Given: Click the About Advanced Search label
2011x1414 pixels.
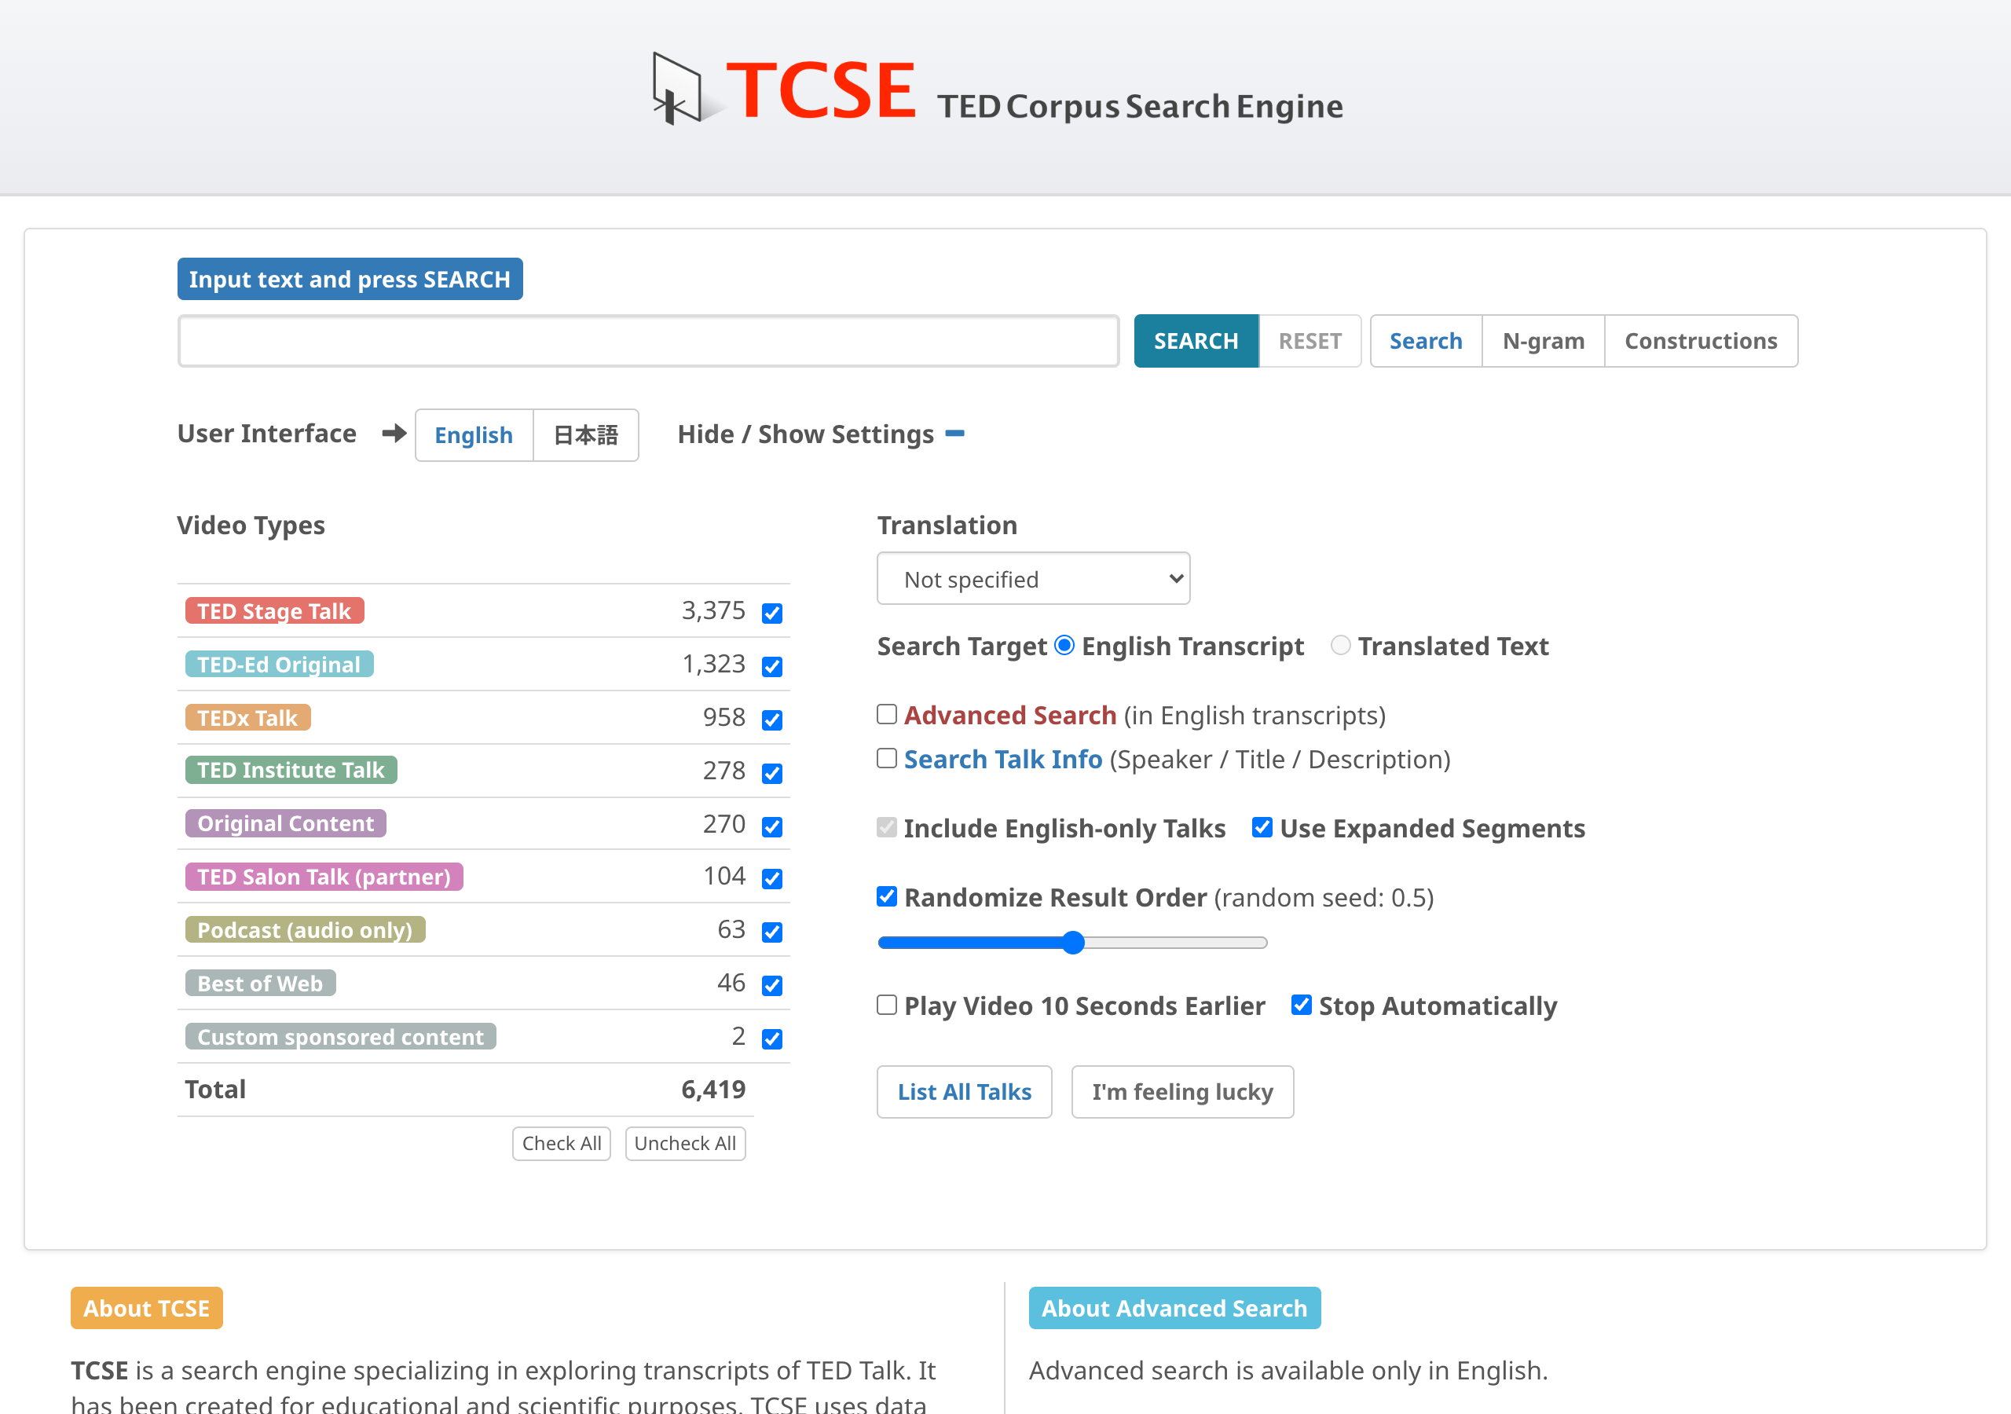Looking at the screenshot, I should [x=1174, y=1308].
